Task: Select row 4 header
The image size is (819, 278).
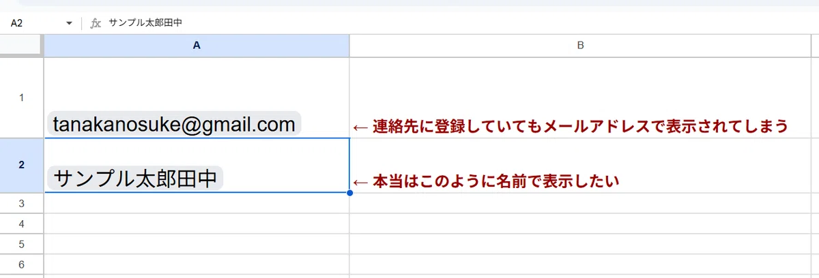Action: (x=22, y=223)
